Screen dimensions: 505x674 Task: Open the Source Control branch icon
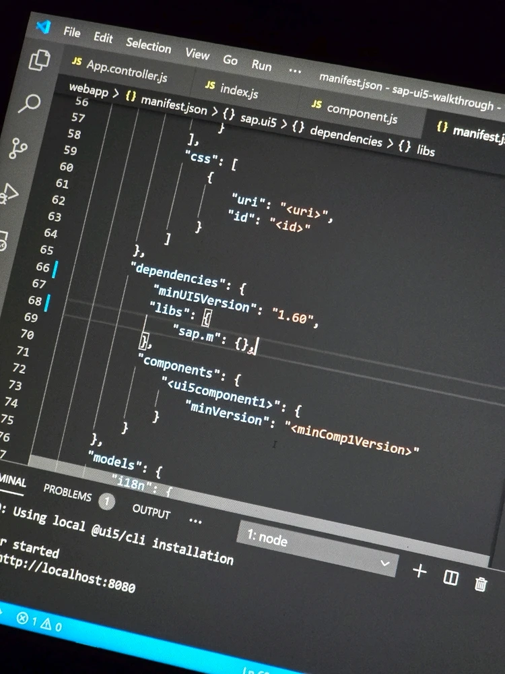tap(19, 148)
